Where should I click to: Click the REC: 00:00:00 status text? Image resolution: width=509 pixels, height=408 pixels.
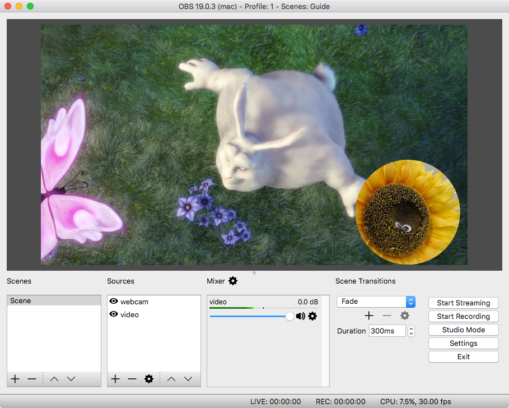click(x=340, y=401)
